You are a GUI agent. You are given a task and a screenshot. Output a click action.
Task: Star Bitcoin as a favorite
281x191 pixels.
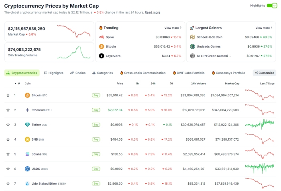click(x=8, y=95)
